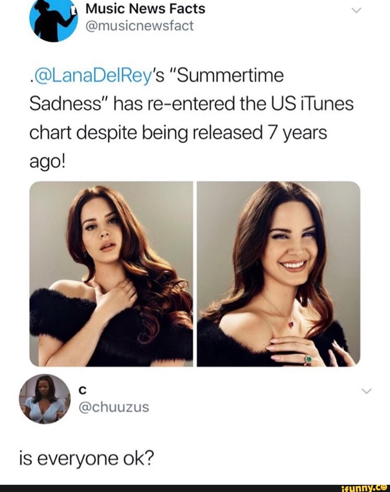Screen dimensions: 390x492
Task: Click the Music News Facts display name
Action: 145,9
